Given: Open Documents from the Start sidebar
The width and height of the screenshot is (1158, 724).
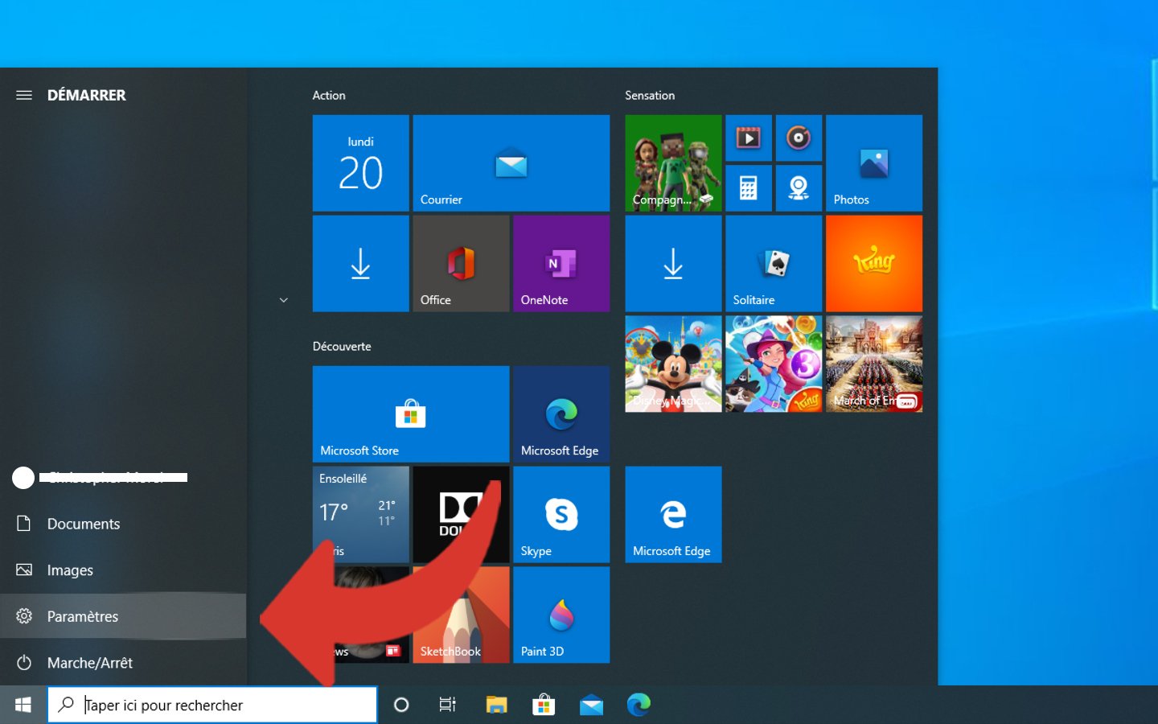Looking at the screenshot, I should [123, 524].
